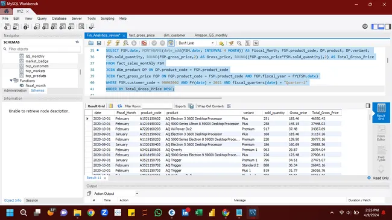This screenshot has height=220, width=392.
Task: Stop query execution icon
Action: click(x=134, y=43)
